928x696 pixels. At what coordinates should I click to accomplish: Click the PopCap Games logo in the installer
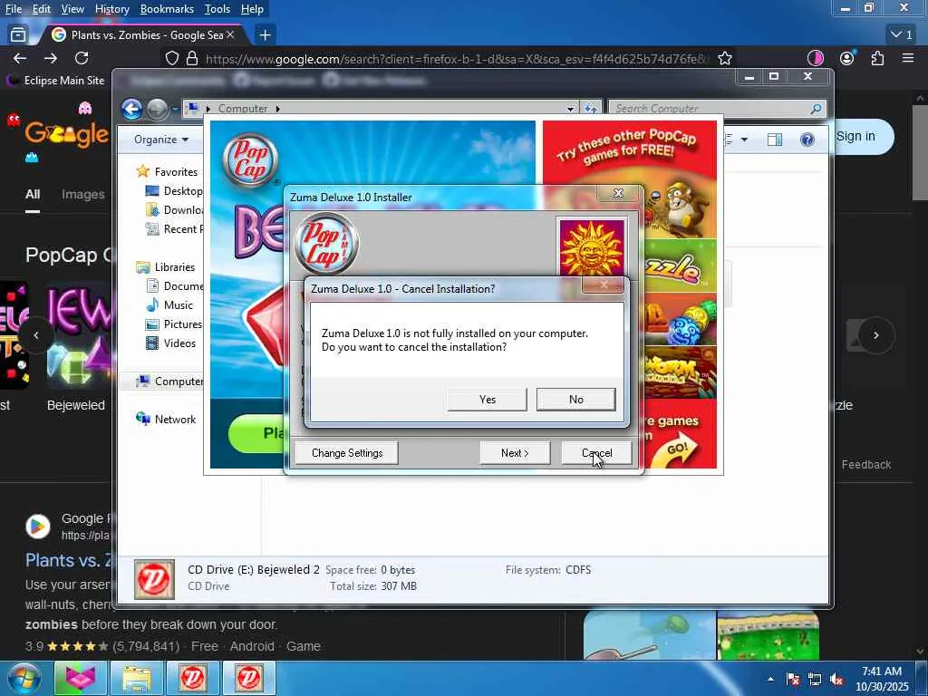tap(326, 243)
